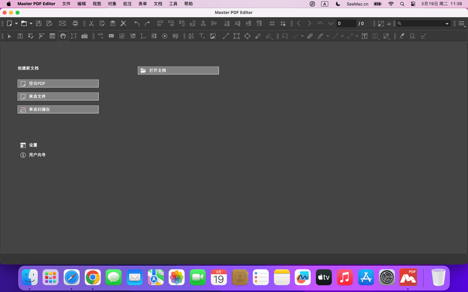This screenshot has width=468, height=292.
Task: Click the 空白PDF button
Action: tap(58, 83)
